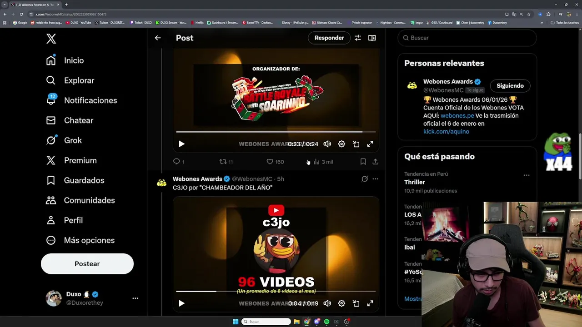Viewport: 582px width, 327px height.
Task: Open Guardados bookmarks
Action: 75,180
